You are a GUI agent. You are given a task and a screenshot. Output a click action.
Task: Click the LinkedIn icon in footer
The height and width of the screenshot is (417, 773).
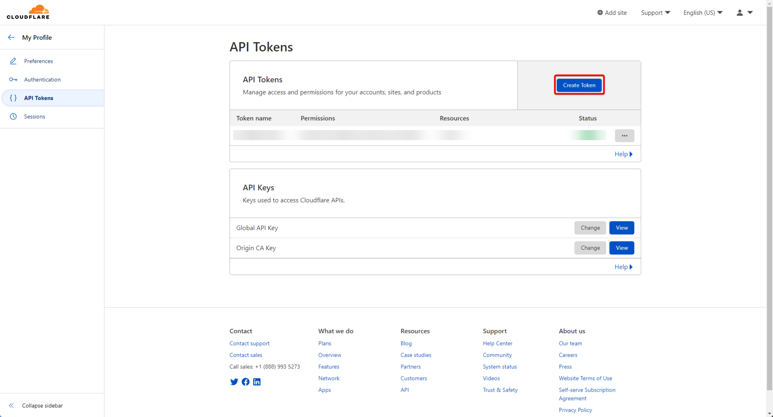[x=257, y=382]
